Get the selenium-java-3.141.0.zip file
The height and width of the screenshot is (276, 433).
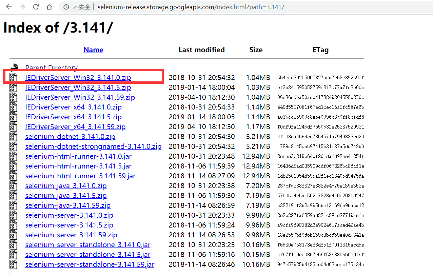(x=66, y=186)
